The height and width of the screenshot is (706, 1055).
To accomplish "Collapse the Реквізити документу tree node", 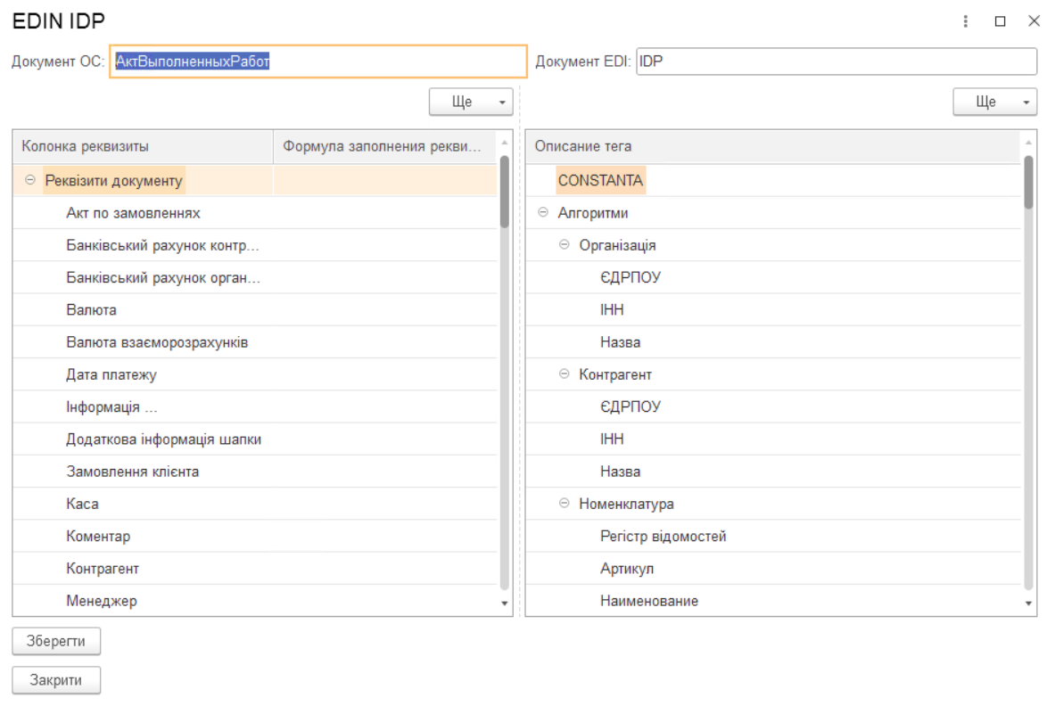I will (29, 181).
